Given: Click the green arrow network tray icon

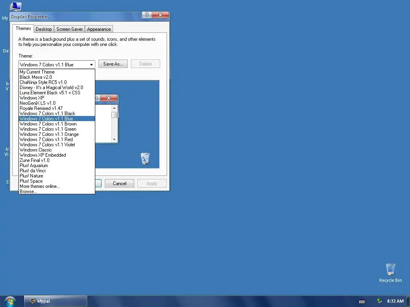Looking at the screenshot, I should (x=380, y=301).
